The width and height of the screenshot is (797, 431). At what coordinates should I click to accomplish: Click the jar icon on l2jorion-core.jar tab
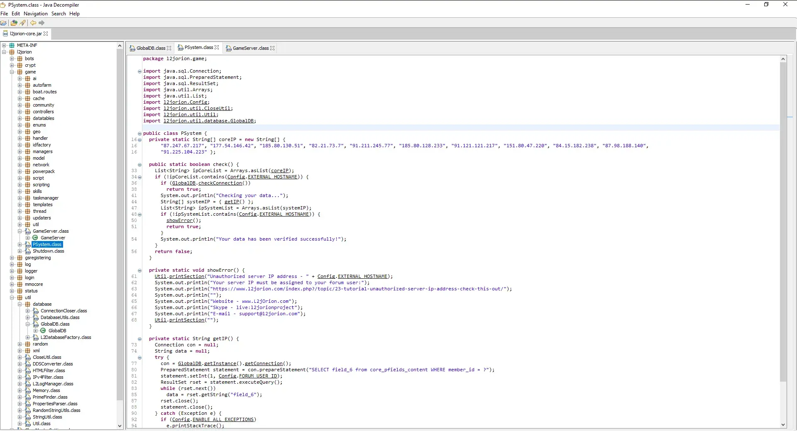(x=5, y=34)
